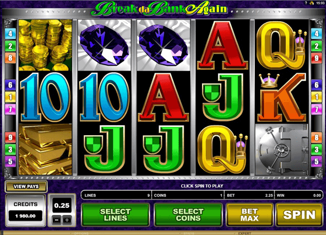Select payline 6 marker on left side
This screenshot has height=235, width=326.
pyautogui.click(x=10, y=85)
